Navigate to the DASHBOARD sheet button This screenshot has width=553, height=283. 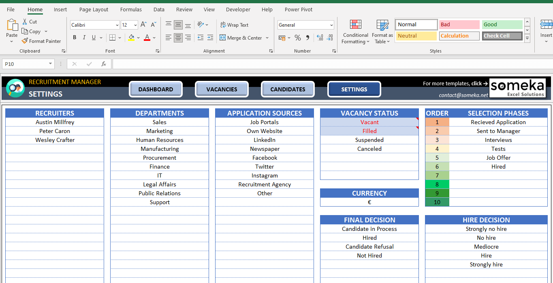coord(156,89)
